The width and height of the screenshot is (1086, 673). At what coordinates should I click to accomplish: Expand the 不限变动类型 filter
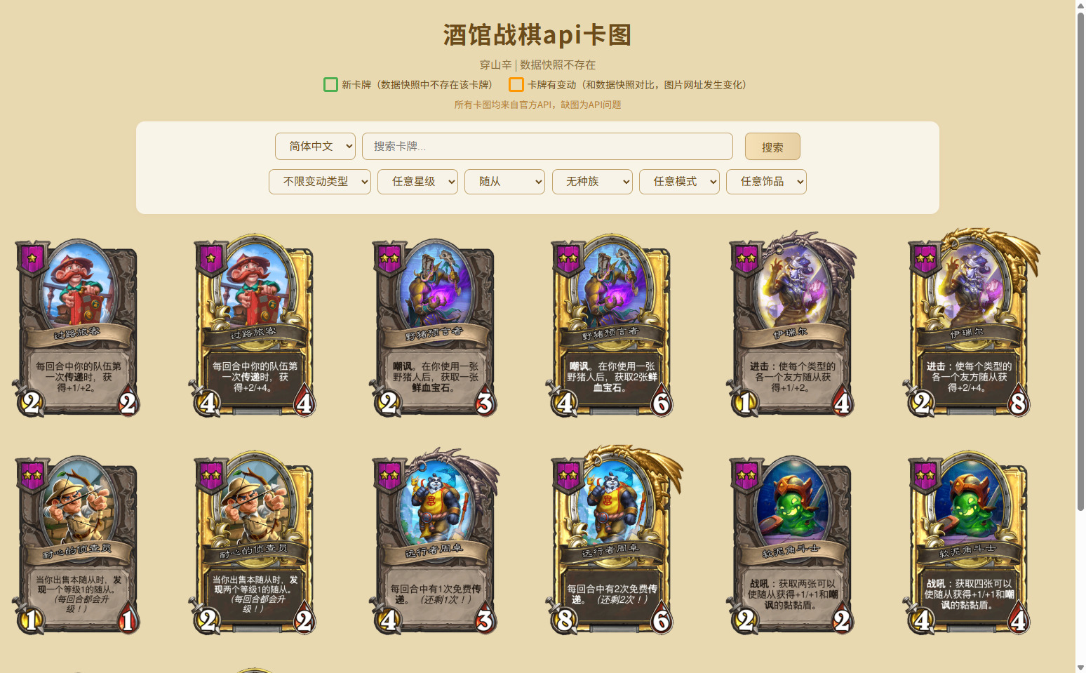pyautogui.click(x=320, y=181)
